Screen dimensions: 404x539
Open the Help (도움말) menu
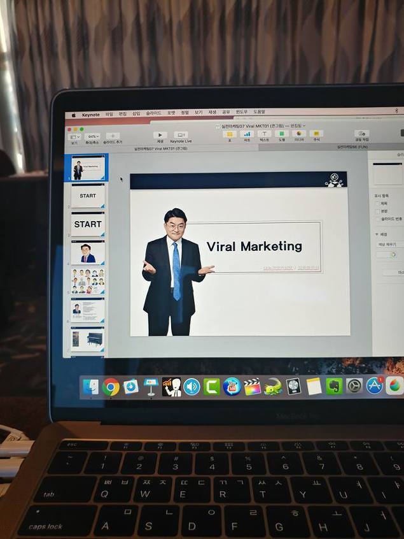click(x=259, y=111)
